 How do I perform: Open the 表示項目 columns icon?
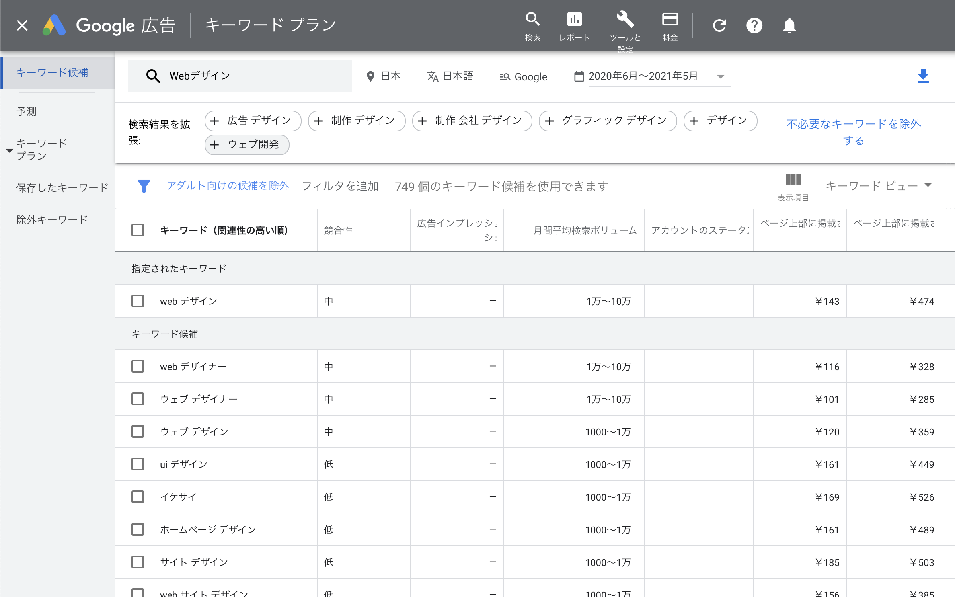(x=793, y=186)
